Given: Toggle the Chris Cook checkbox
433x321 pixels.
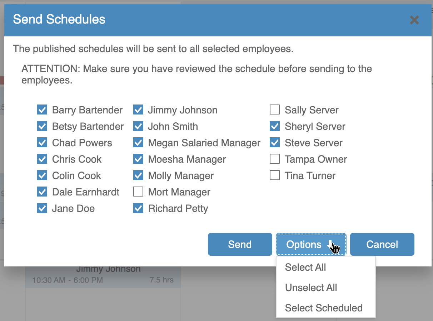Looking at the screenshot, I should pyautogui.click(x=42, y=159).
